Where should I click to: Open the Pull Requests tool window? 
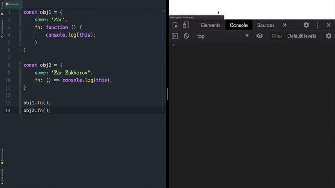tap(2, 29)
